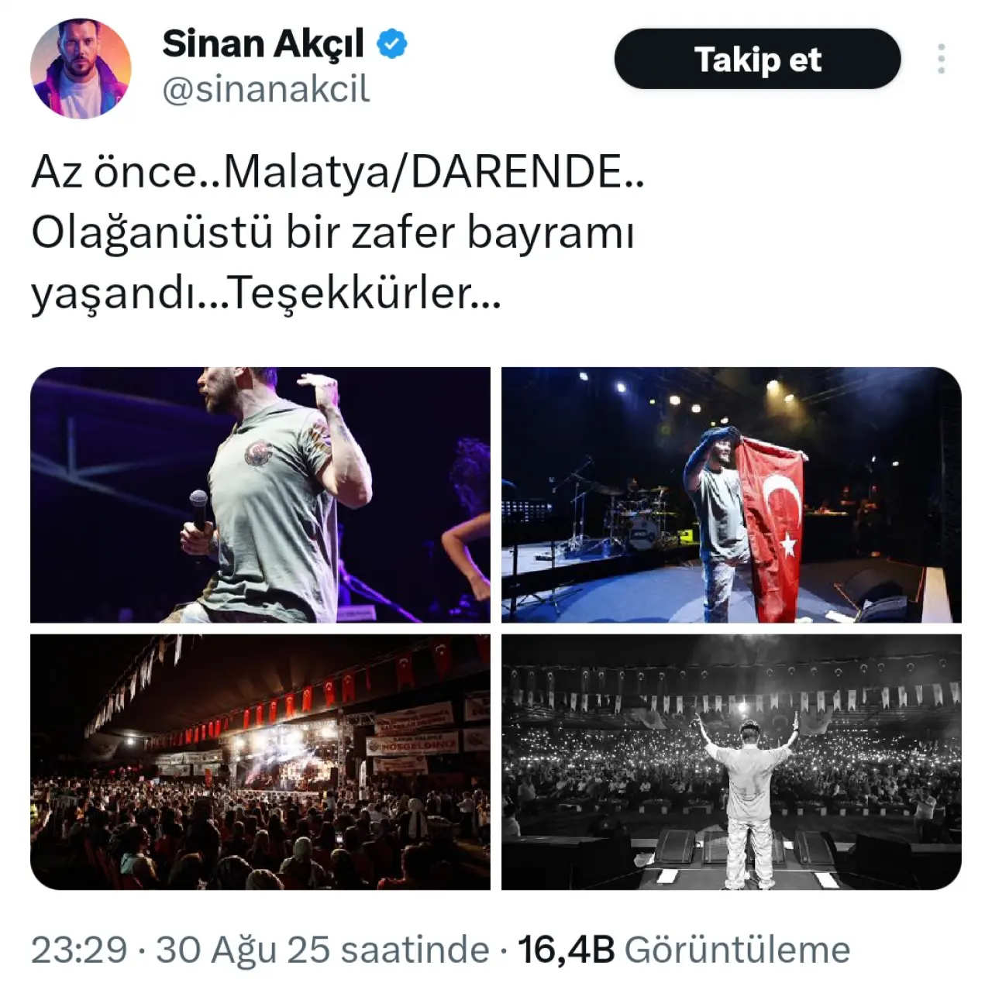Open photo of singer holding microphone

(260, 495)
